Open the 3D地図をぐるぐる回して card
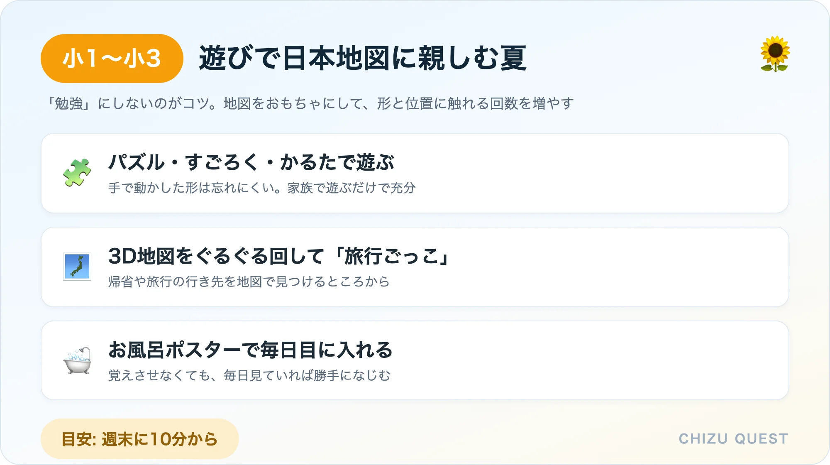 pos(415,267)
